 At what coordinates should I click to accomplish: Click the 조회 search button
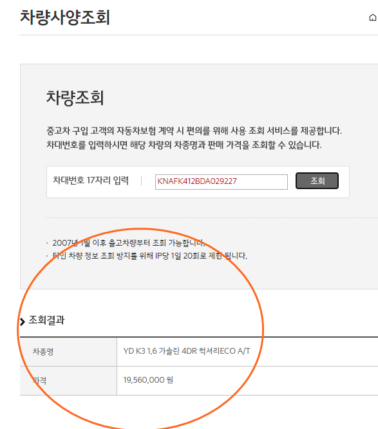coord(317,181)
